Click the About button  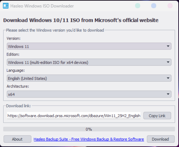[18, 139]
